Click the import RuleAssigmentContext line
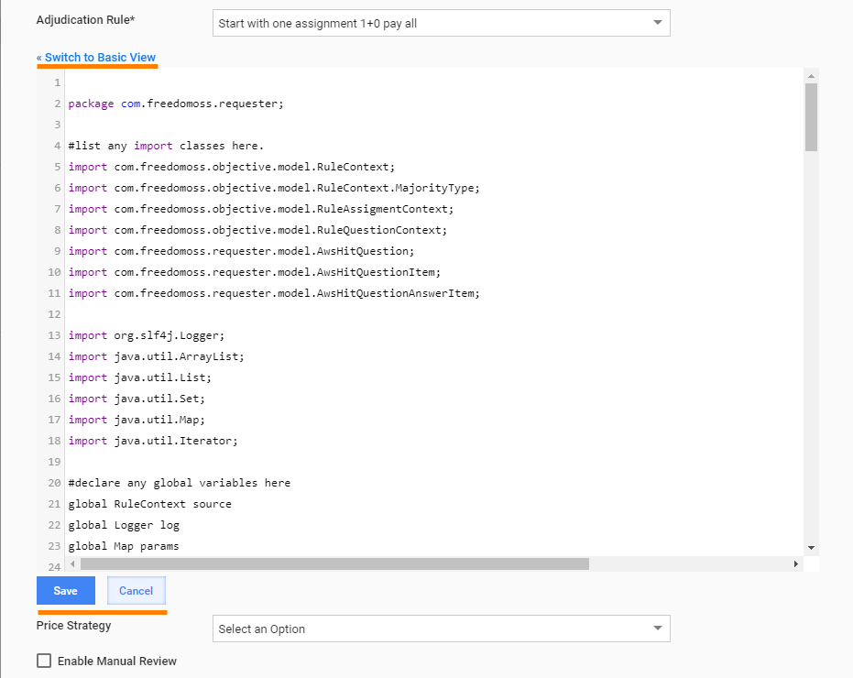 [x=261, y=209]
